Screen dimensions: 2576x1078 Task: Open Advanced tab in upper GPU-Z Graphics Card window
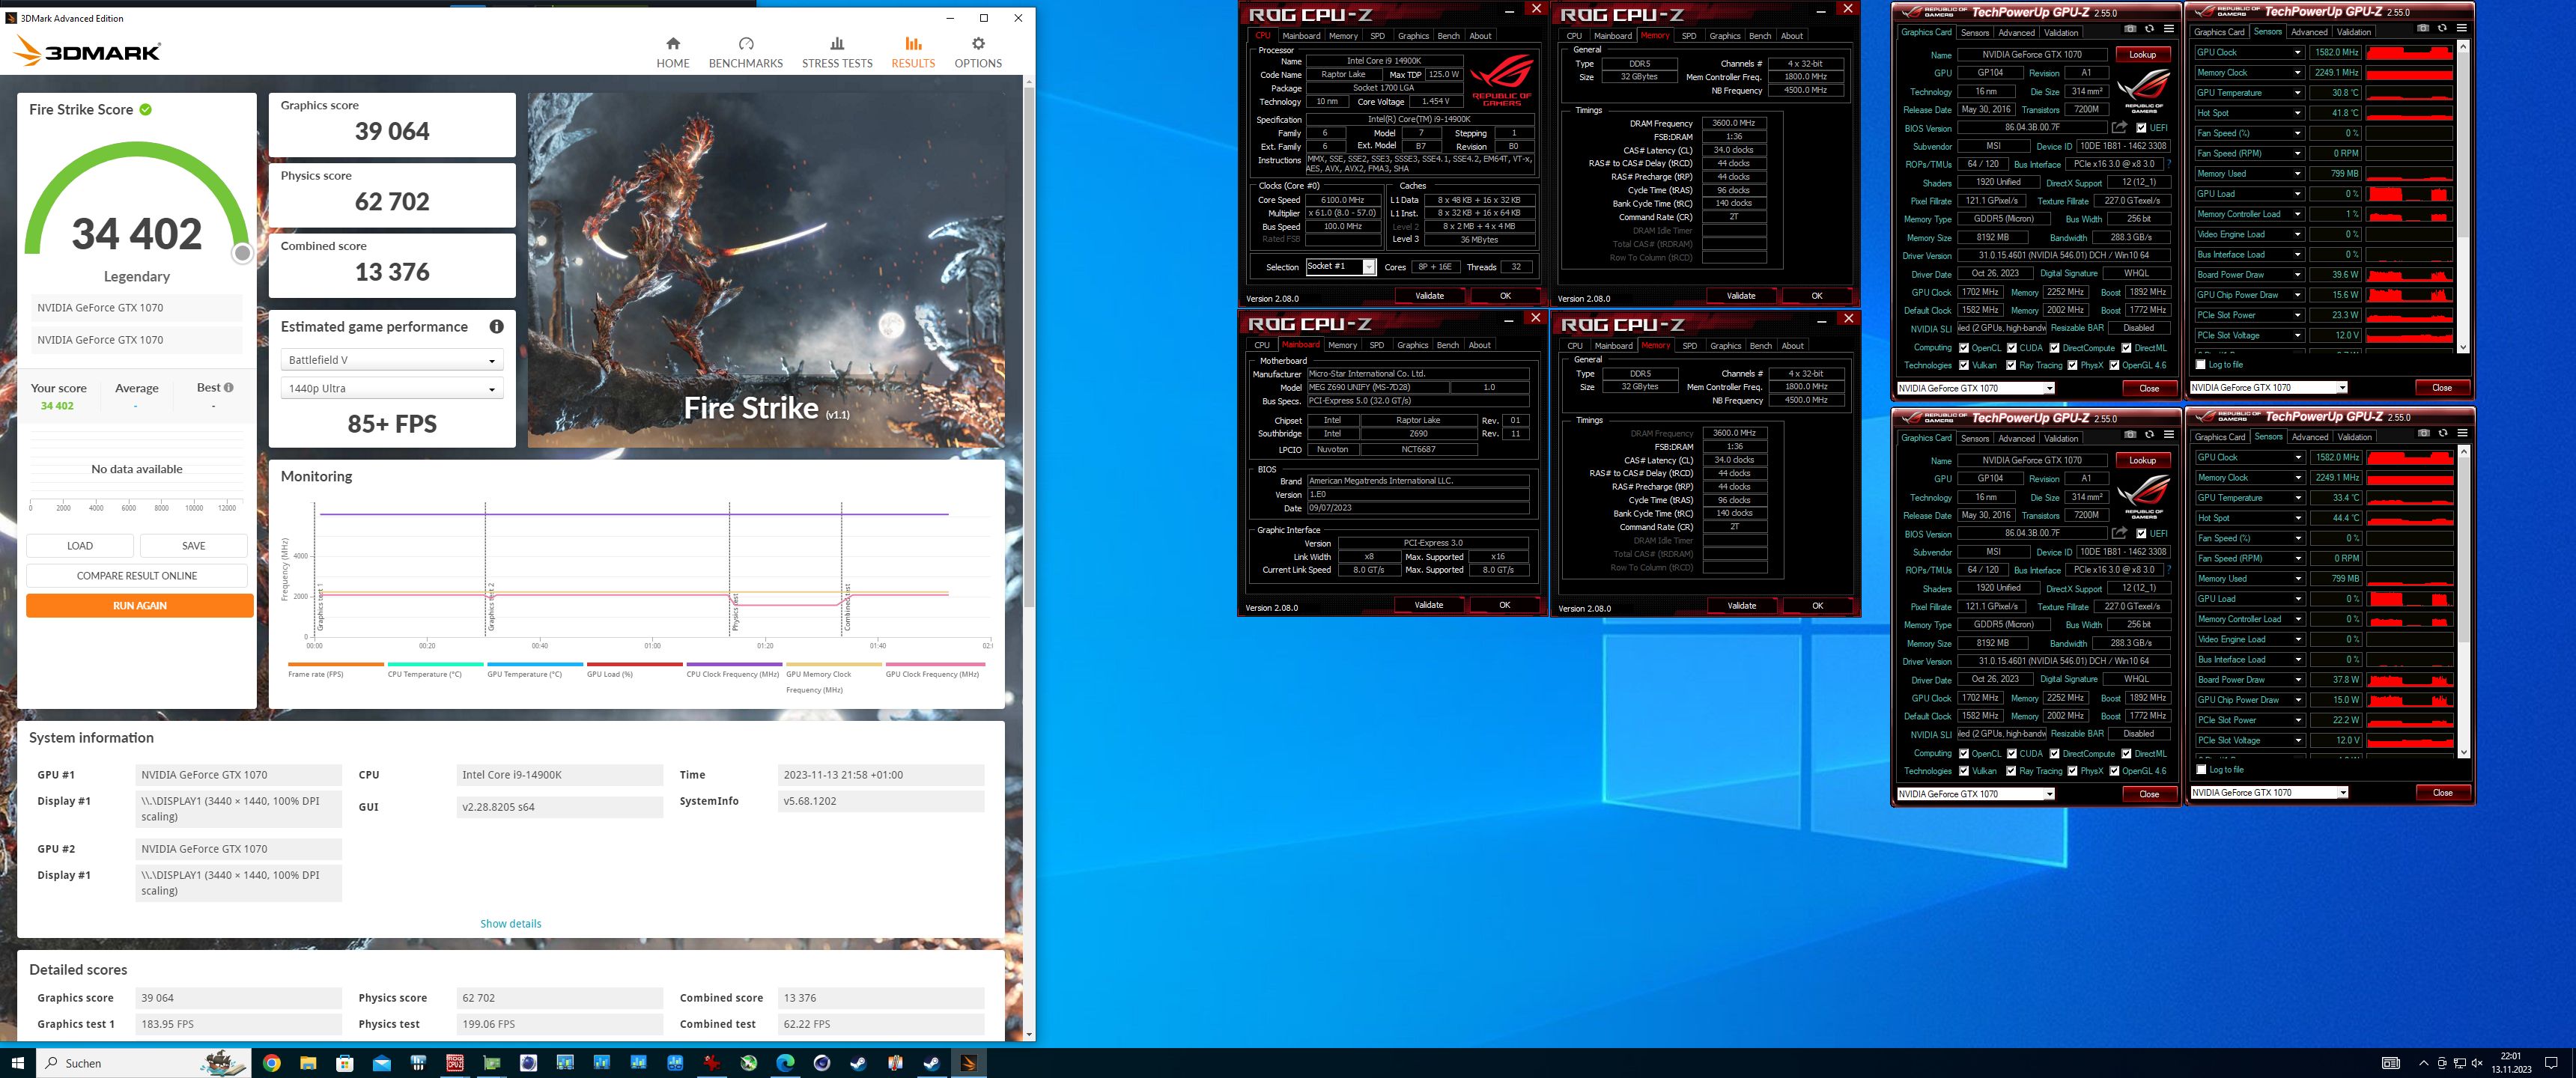coord(2016,32)
